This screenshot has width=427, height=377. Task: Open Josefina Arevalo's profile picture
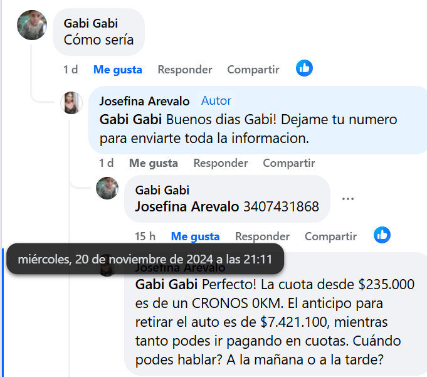point(71,103)
